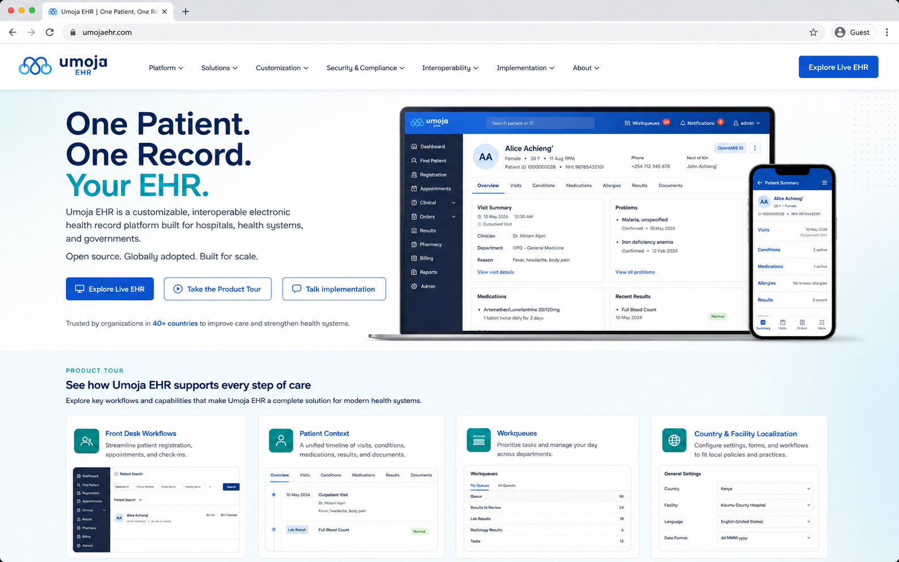The height and width of the screenshot is (562, 899).
Task: Open the View all problems link
Action: pyautogui.click(x=635, y=273)
